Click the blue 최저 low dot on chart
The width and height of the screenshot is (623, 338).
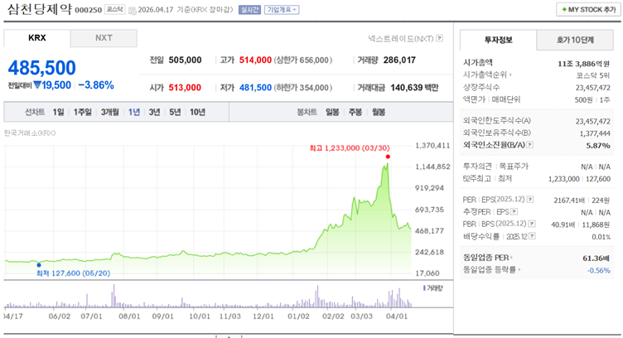pyautogui.click(x=39, y=265)
